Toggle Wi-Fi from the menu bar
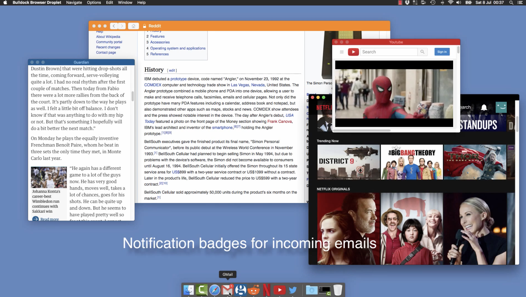Image resolution: width=526 pixels, height=297 pixels. point(451,3)
